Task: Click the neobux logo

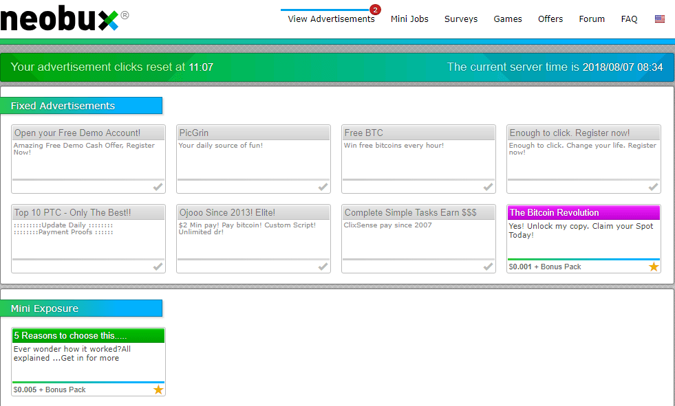Action: 65,18
